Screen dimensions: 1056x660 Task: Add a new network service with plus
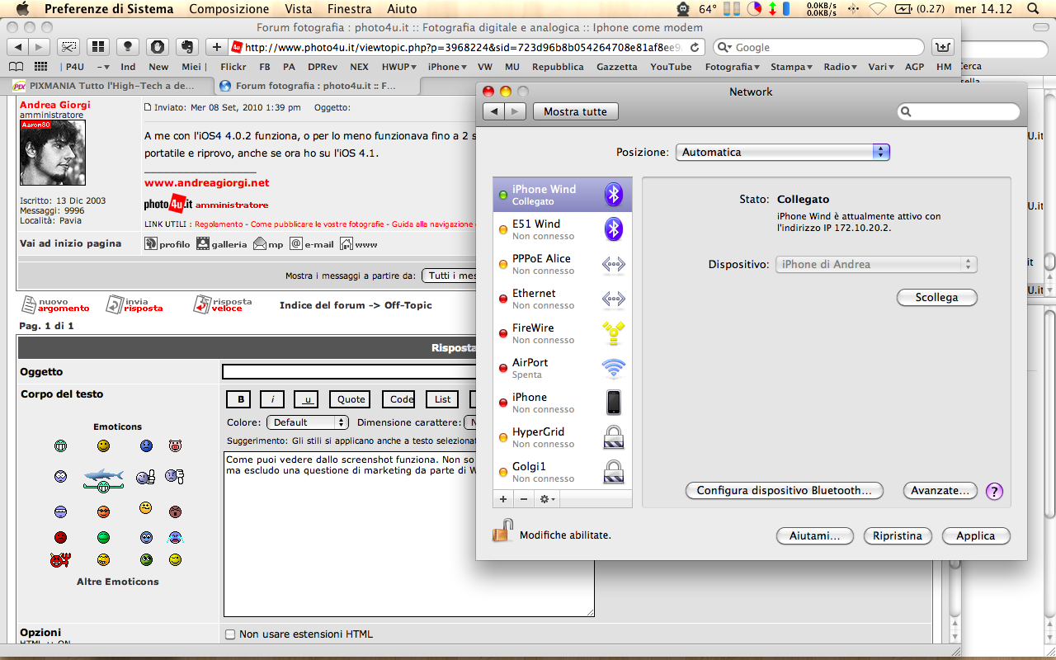(x=503, y=499)
